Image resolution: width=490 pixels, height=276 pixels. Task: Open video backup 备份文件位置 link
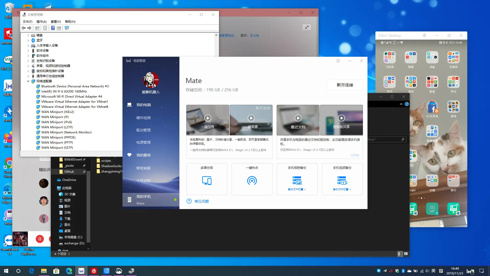[342, 189]
